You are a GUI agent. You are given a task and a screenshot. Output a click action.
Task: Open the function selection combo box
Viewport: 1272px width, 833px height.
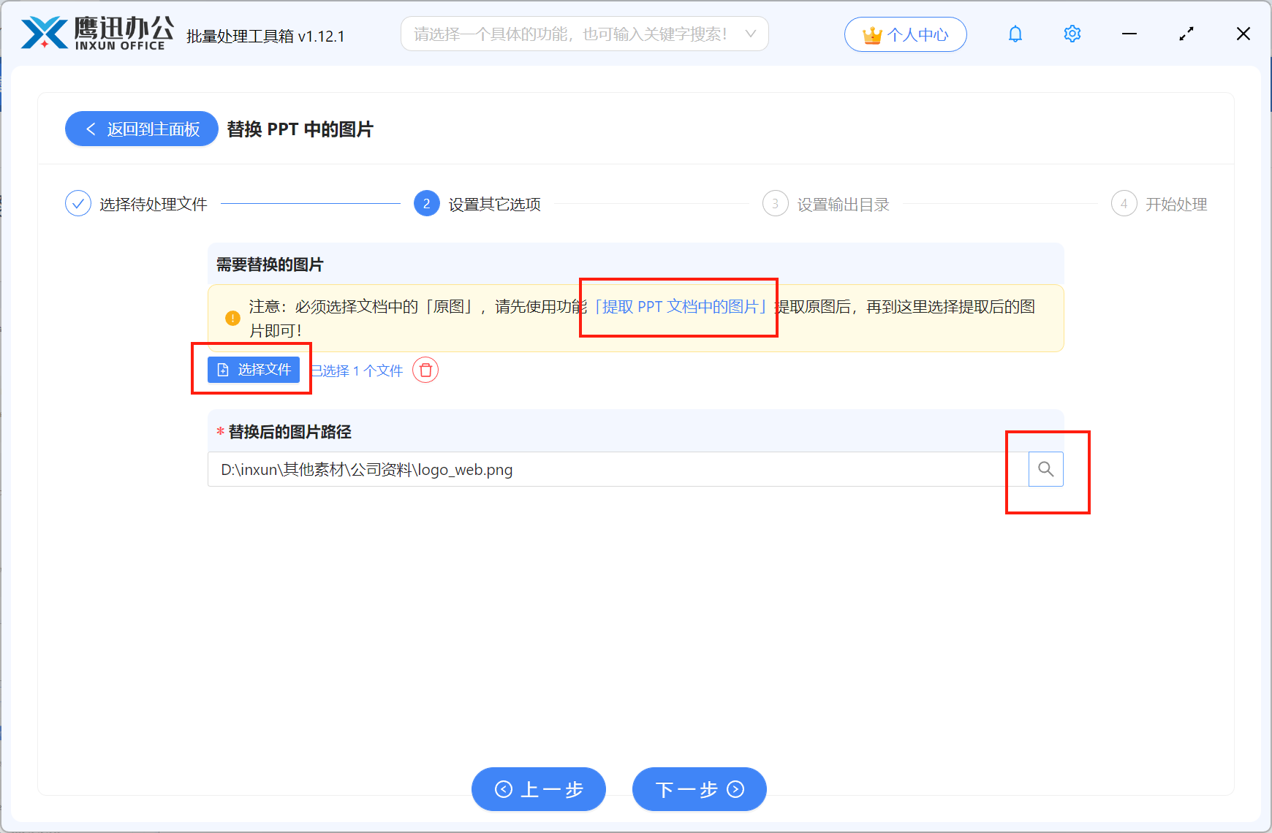tap(585, 34)
